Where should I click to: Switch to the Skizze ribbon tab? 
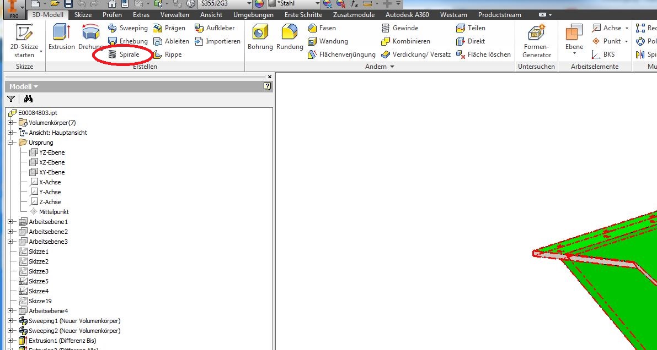[x=83, y=15]
